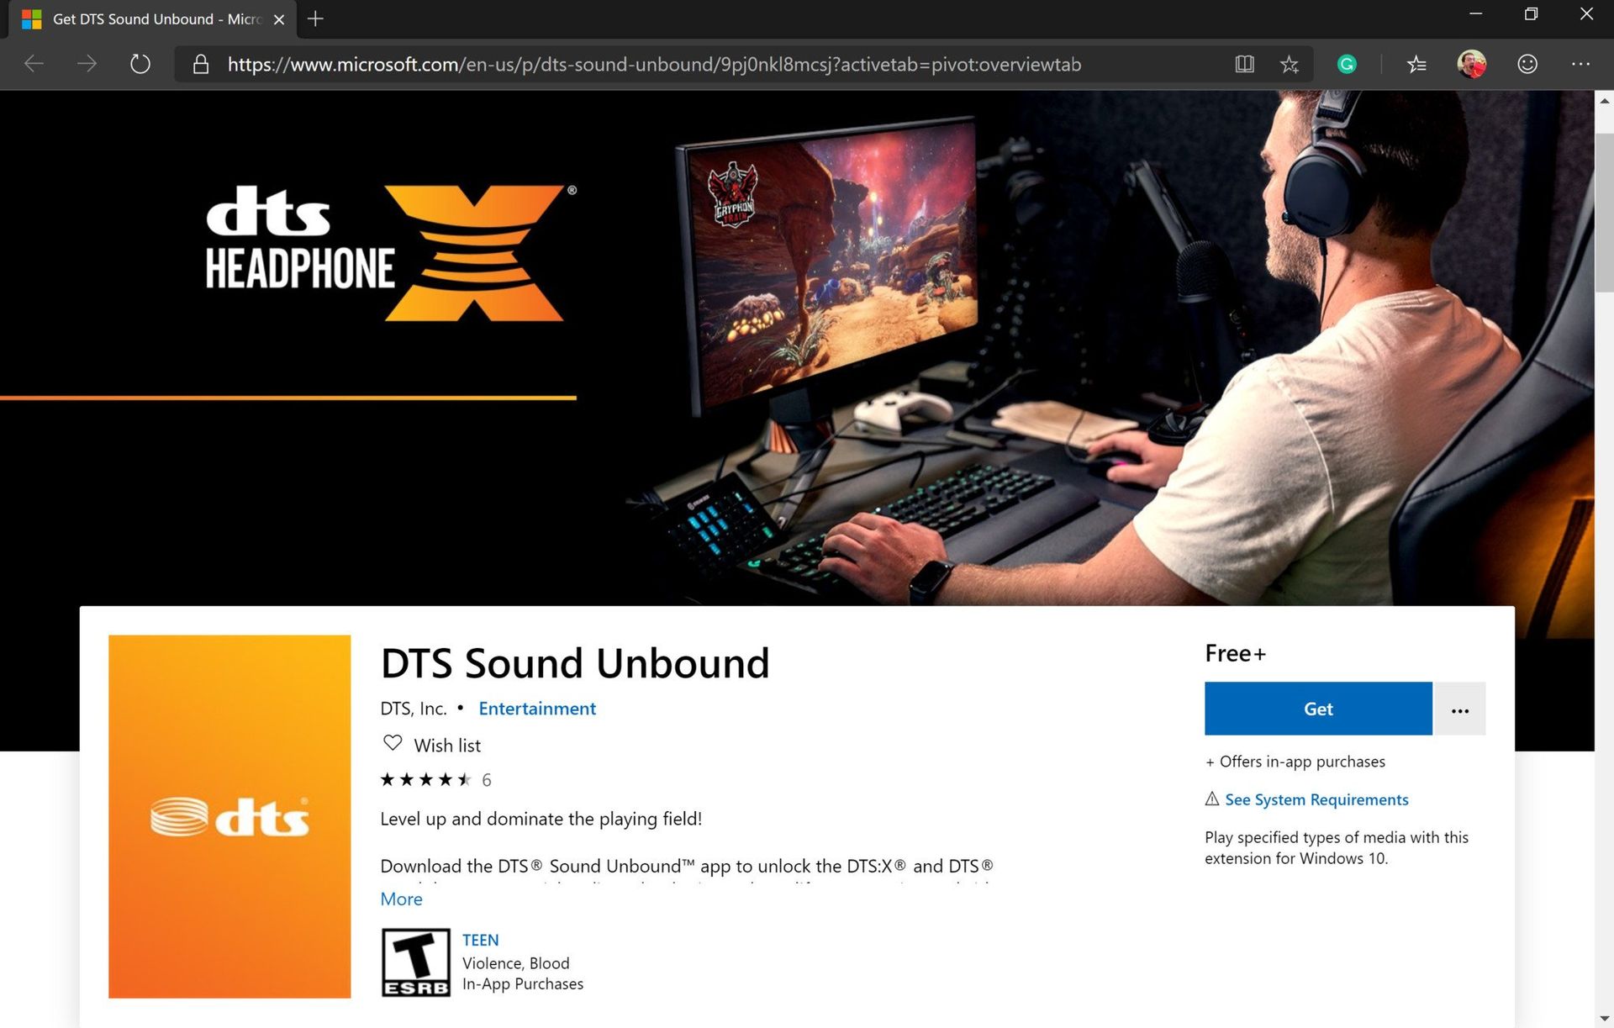Open reading view from the address bar
The height and width of the screenshot is (1028, 1614).
pyautogui.click(x=1245, y=64)
